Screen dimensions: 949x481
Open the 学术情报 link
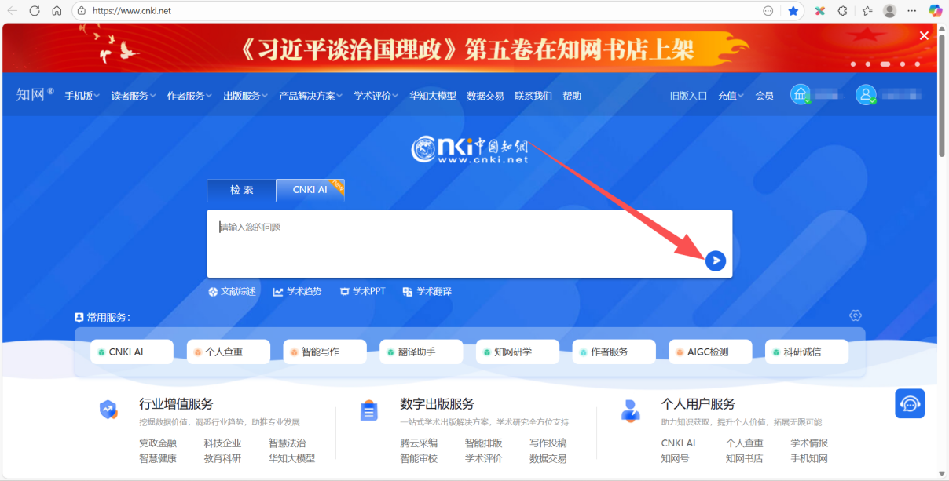click(x=809, y=443)
